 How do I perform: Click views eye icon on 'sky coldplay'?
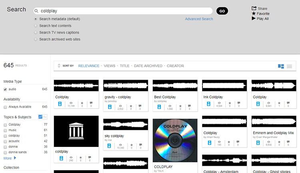coord(120,145)
